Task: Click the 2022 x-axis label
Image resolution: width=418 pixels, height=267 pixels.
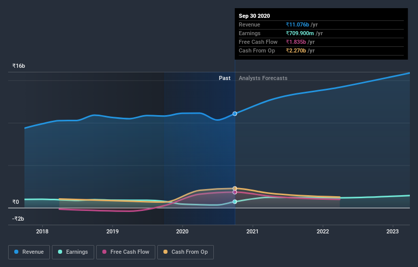Action: tap(323, 231)
